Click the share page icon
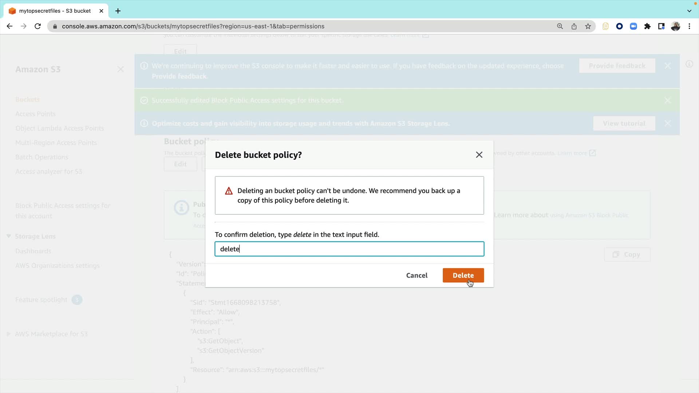 coord(574,26)
